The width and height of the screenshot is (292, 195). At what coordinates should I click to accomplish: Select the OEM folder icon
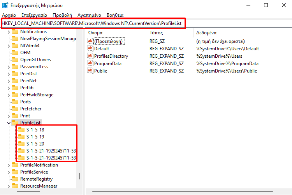coord(15,52)
